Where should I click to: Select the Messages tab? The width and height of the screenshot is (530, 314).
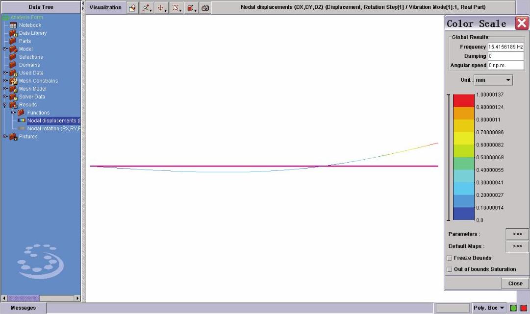pyautogui.click(x=24, y=308)
